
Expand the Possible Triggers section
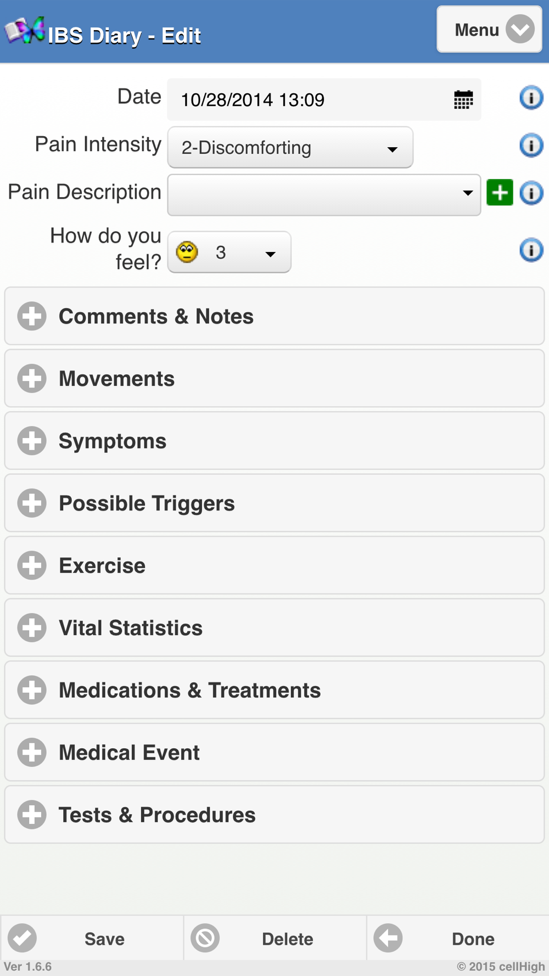coord(274,503)
